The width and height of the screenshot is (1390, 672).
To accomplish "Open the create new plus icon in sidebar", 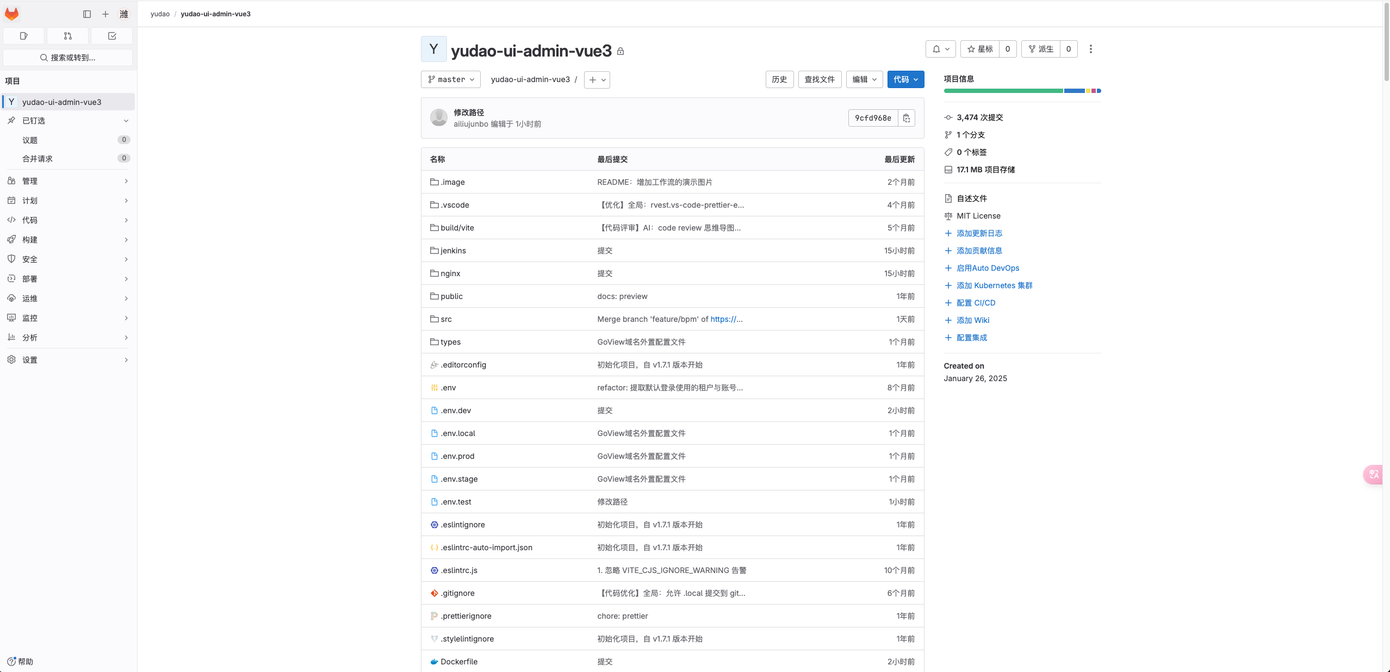I will (106, 14).
